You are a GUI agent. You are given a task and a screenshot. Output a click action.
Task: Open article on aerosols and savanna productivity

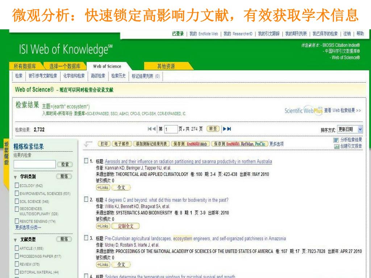[188, 161]
